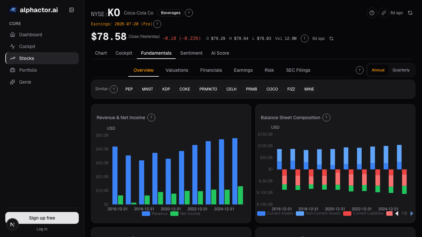The width and height of the screenshot is (422, 237).
Task: Click the Beverages sector tag
Action: point(171,13)
